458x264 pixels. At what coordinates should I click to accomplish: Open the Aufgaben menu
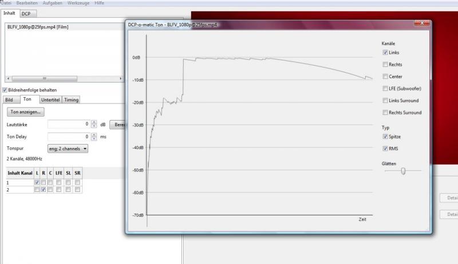point(52,3)
